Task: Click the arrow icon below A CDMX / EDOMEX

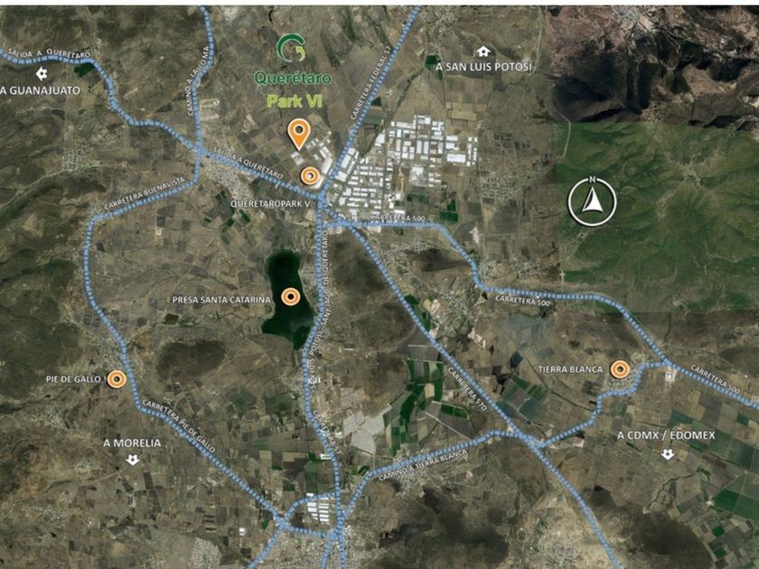Action: (x=668, y=454)
